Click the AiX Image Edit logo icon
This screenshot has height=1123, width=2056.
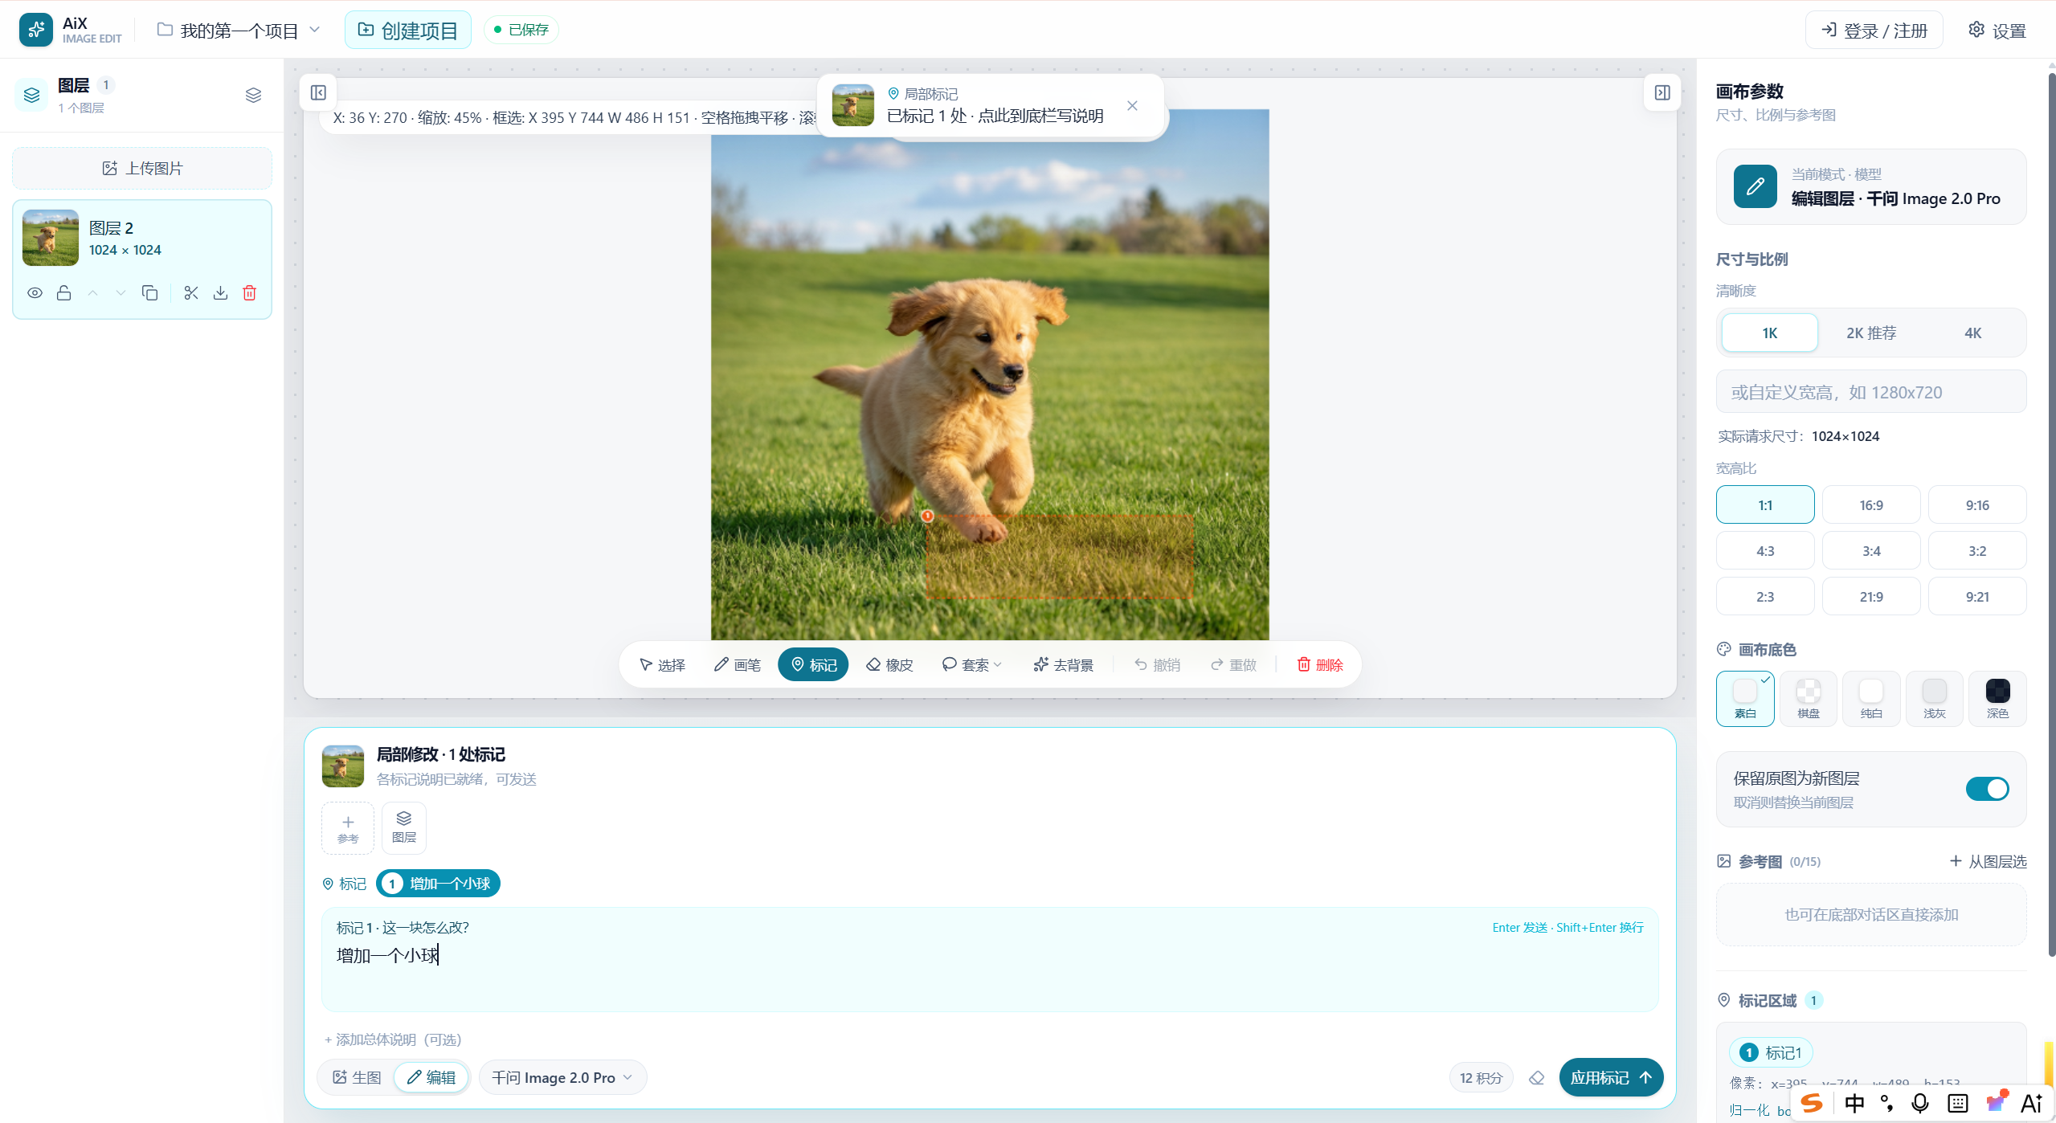click(36, 30)
